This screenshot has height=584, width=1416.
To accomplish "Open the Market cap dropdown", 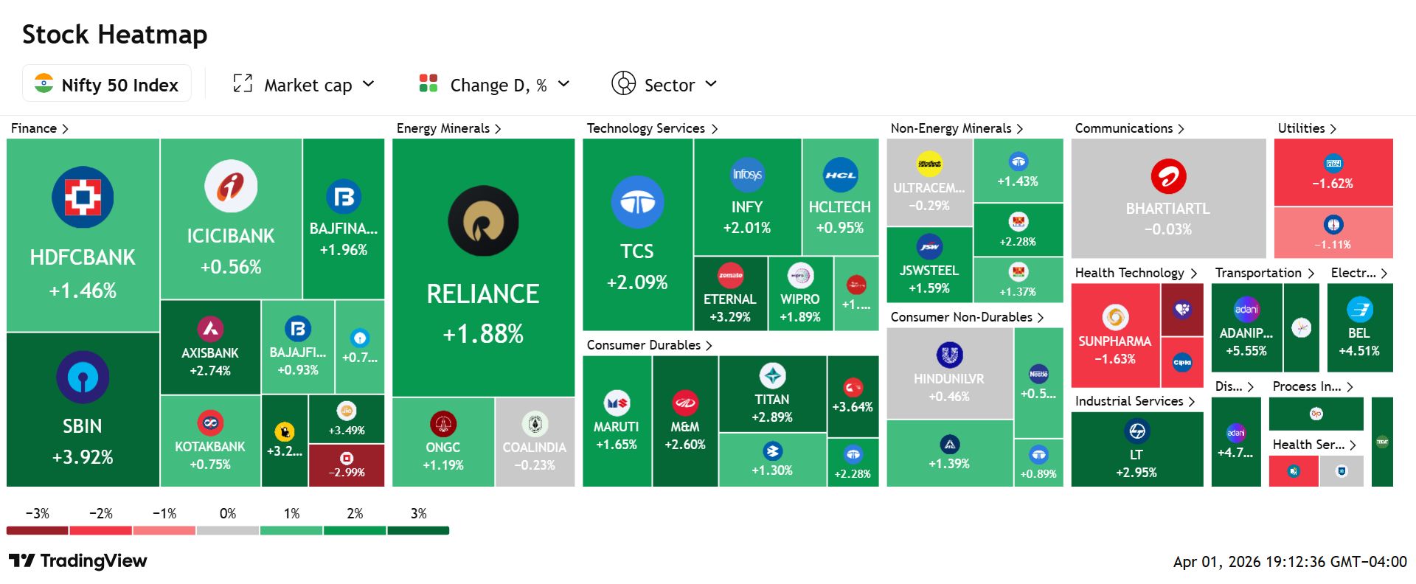I will (x=305, y=85).
